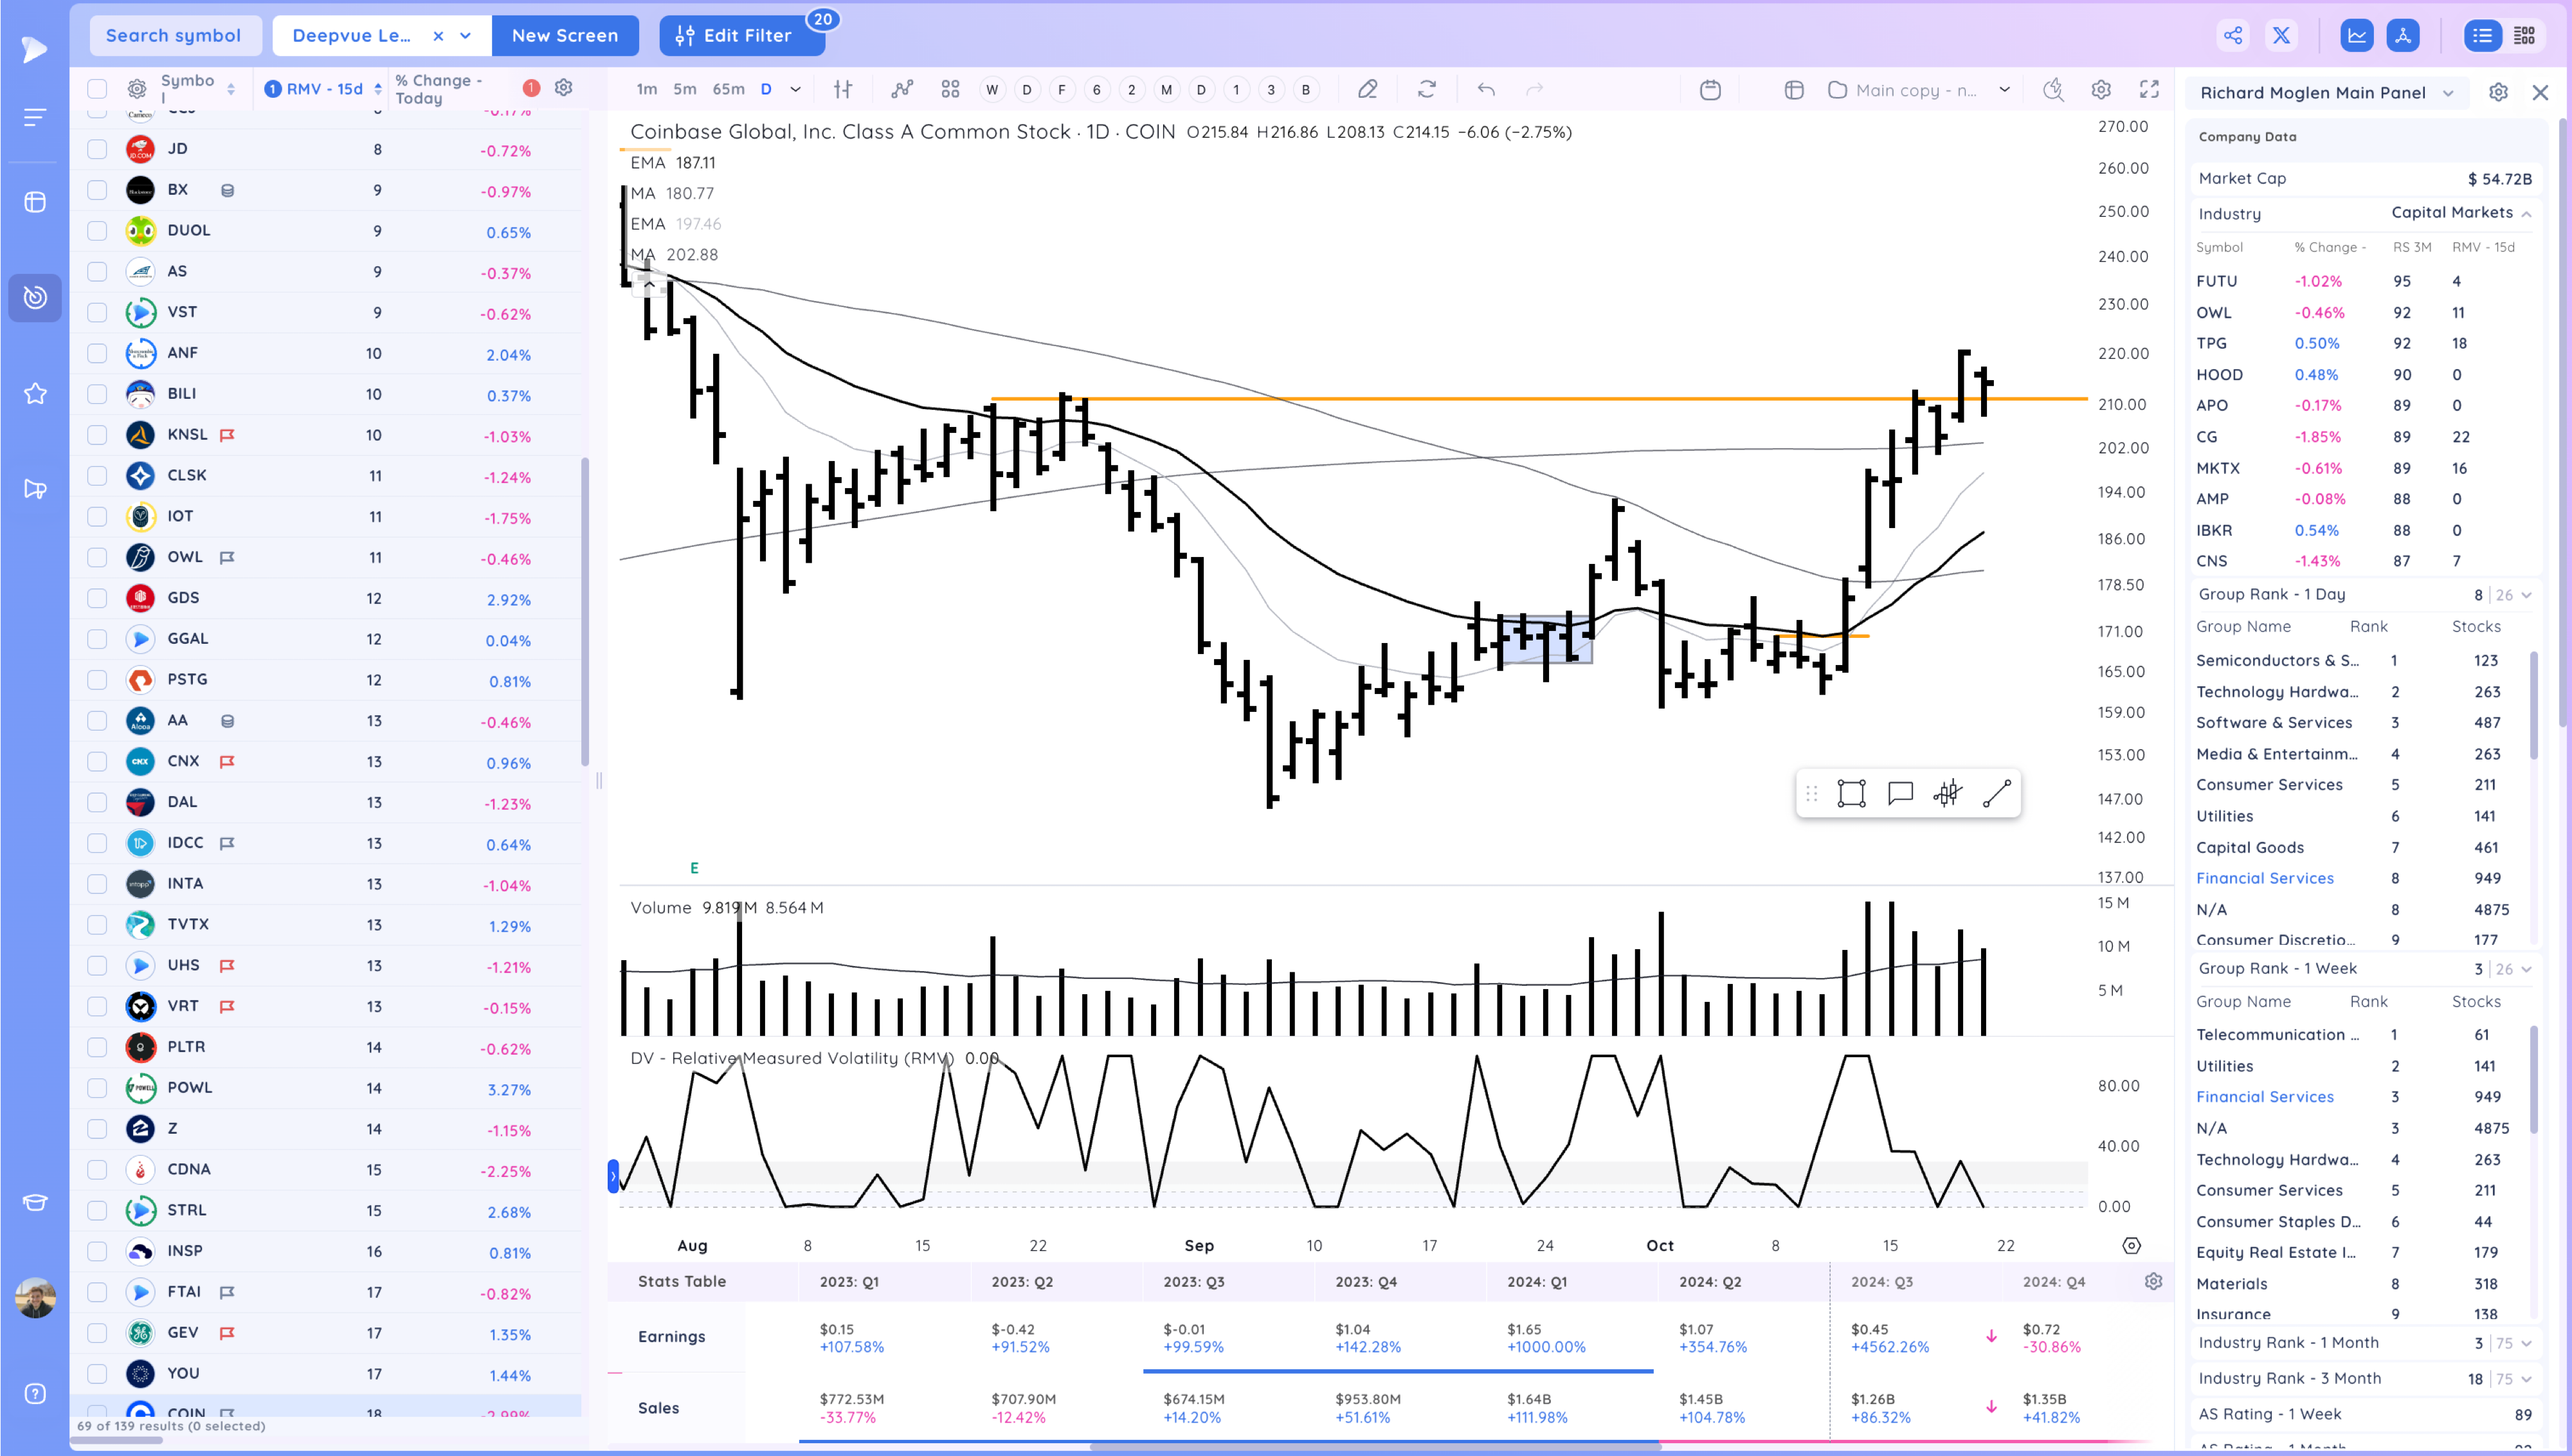The width and height of the screenshot is (2572, 1456).
Task: Open the Deepvue screen dropdown arrow
Action: (x=466, y=36)
